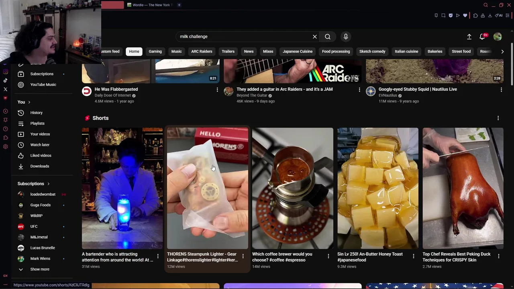
Task: Open the loadedwombat channel subscription
Action: click(x=42, y=194)
